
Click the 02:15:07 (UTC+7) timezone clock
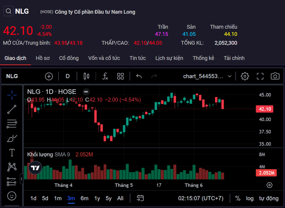tap(201, 198)
